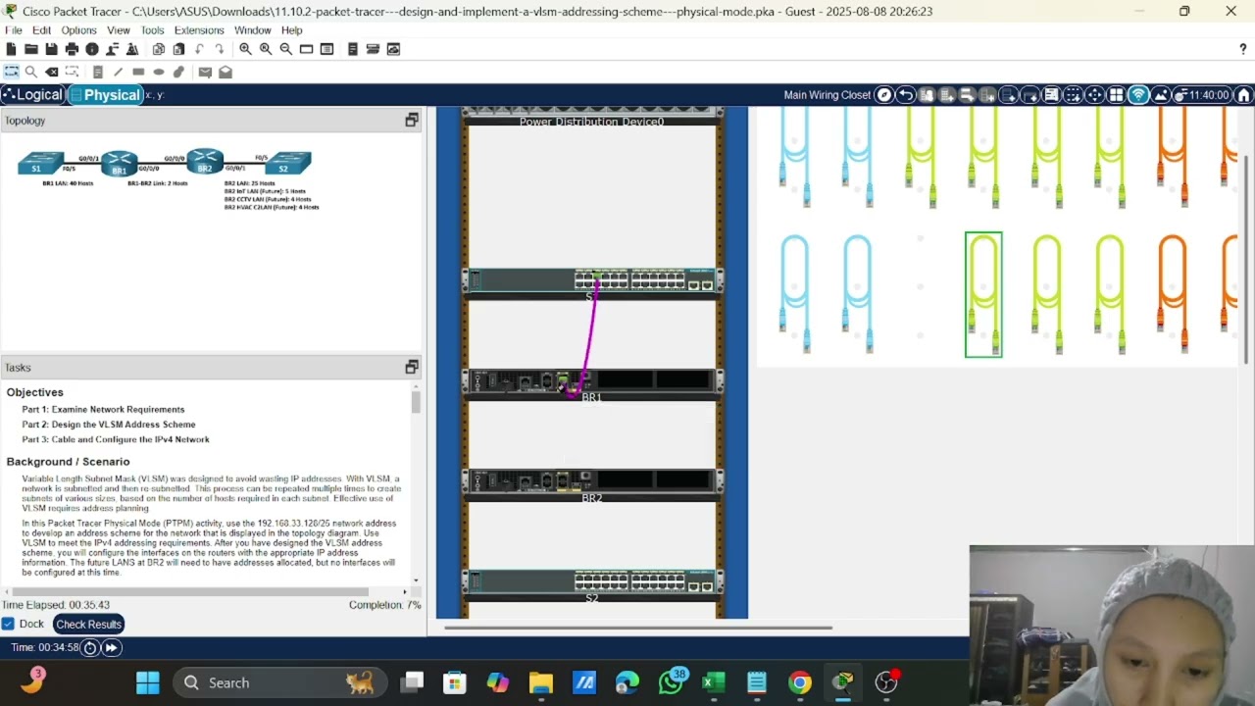Click the Move Object arrows icon
The height and width of the screenshot is (706, 1255).
(1094, 95)
